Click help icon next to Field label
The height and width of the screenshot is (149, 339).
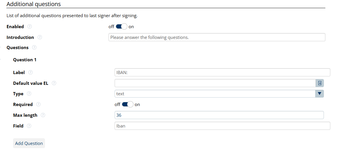tap(29, 126)
